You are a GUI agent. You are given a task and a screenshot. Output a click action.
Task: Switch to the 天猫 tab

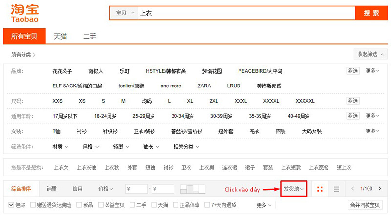coord(60,36)
